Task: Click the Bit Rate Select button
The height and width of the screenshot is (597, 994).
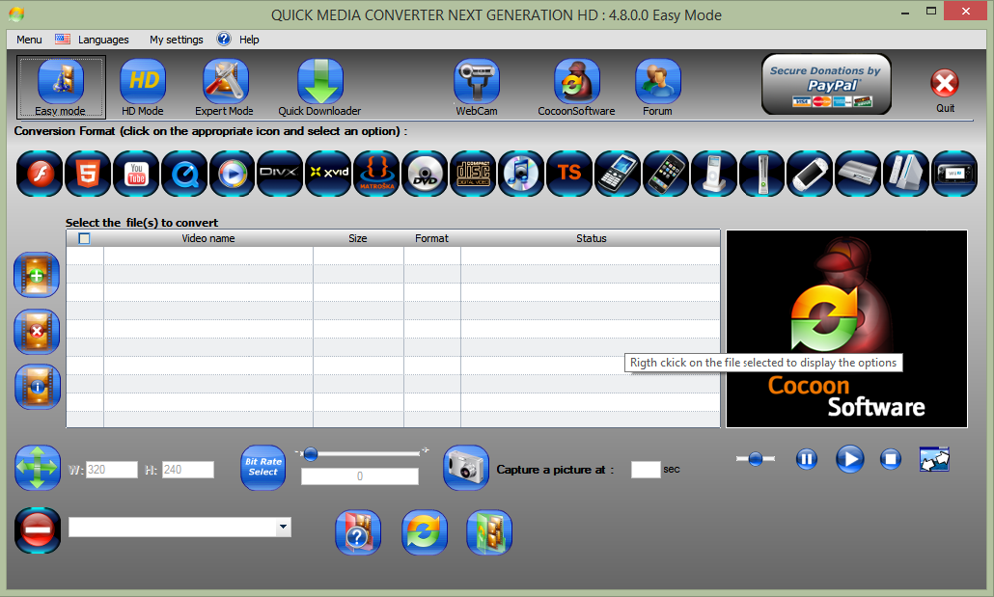Action: pos(263,468)
